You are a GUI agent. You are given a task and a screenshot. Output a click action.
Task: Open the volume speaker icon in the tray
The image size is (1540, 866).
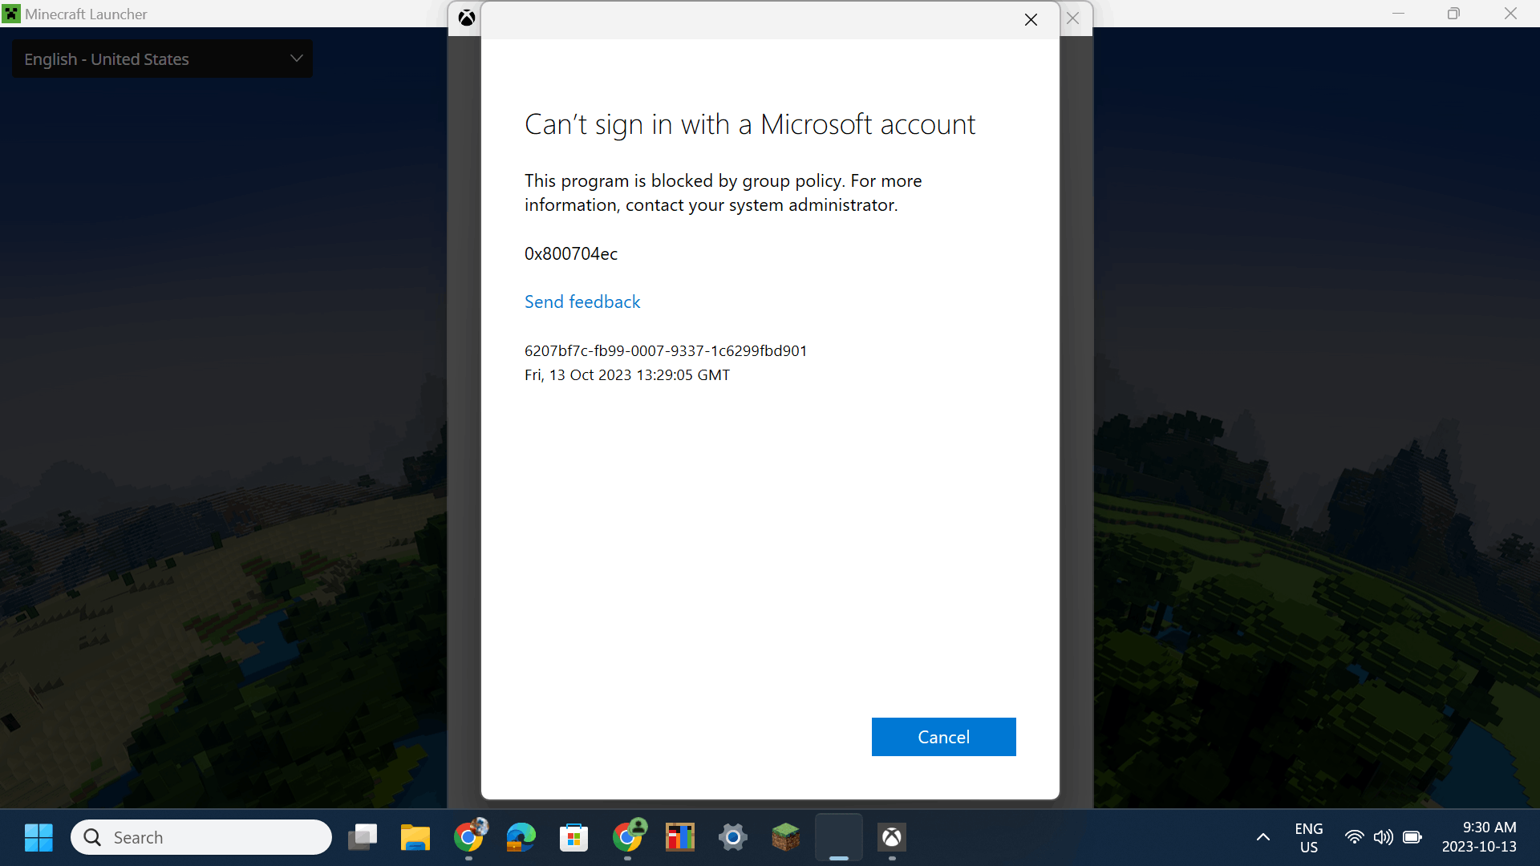tap(1383, 837)
